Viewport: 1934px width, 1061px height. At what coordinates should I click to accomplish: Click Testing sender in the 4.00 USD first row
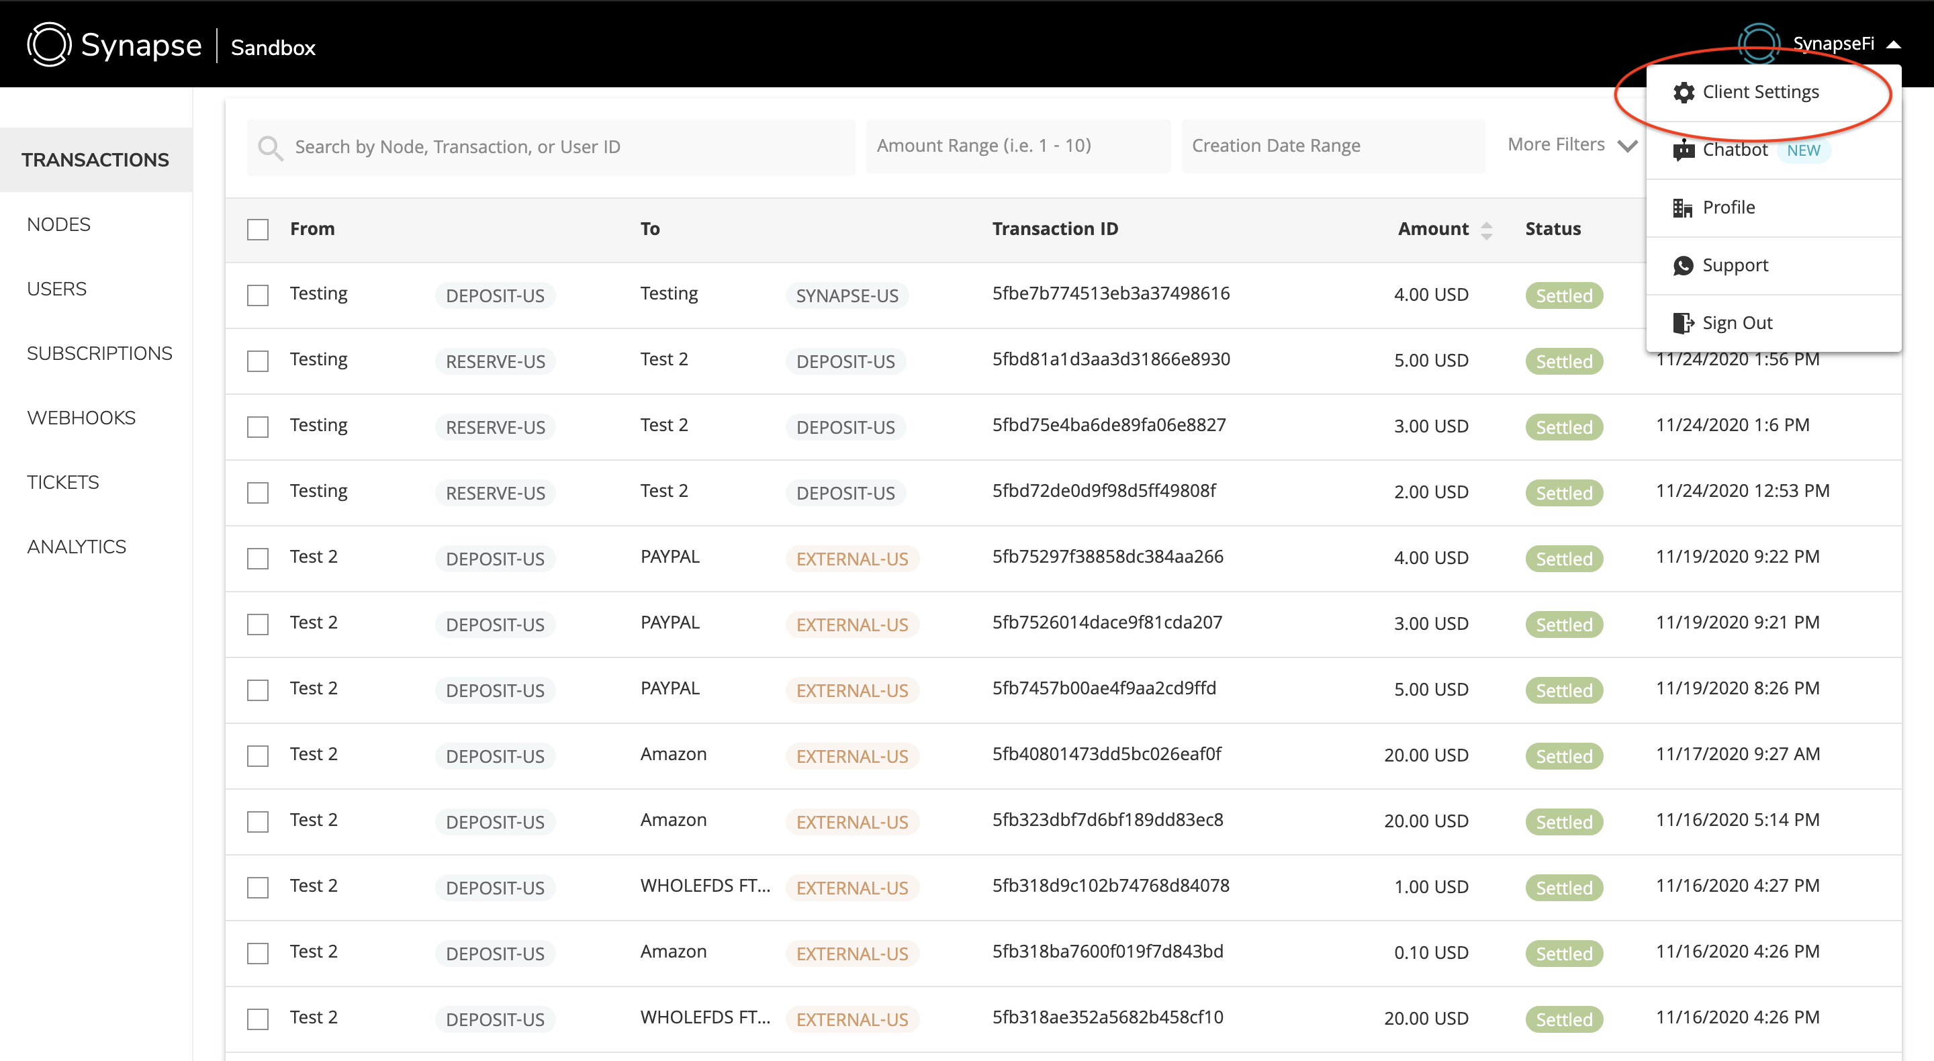(x=318, y=293)
